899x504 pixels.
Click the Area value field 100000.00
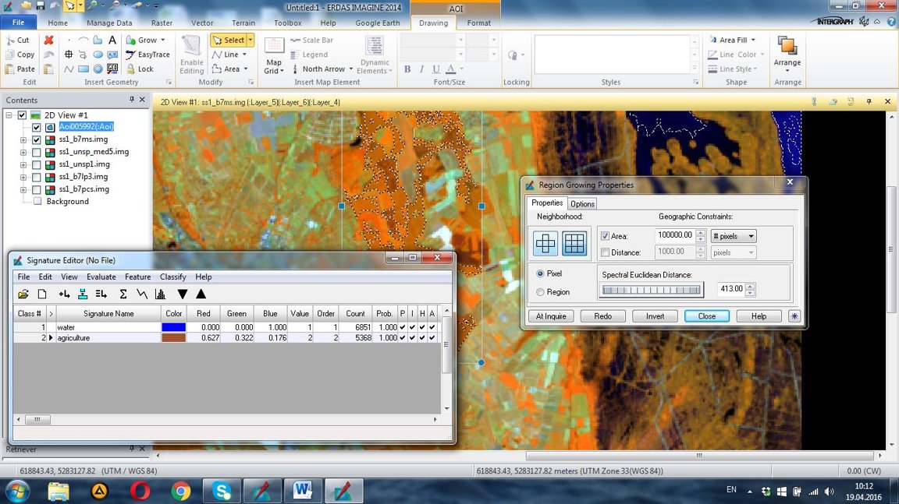click(x=674, y=235)
